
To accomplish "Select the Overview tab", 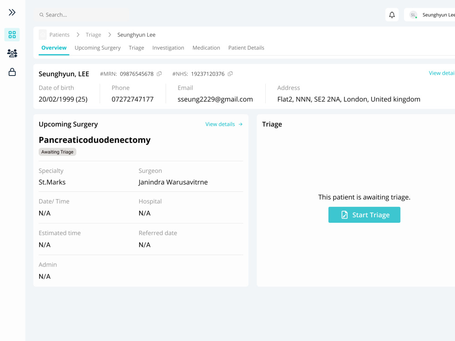I will pyautogui.click(x=54, y=48).
